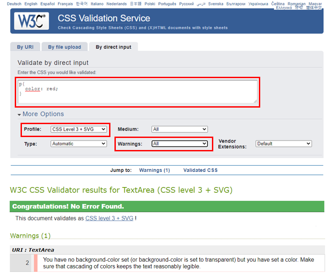334x275 pixels.
Task: Select the By direct input tab
Action: tap(113, 47)
